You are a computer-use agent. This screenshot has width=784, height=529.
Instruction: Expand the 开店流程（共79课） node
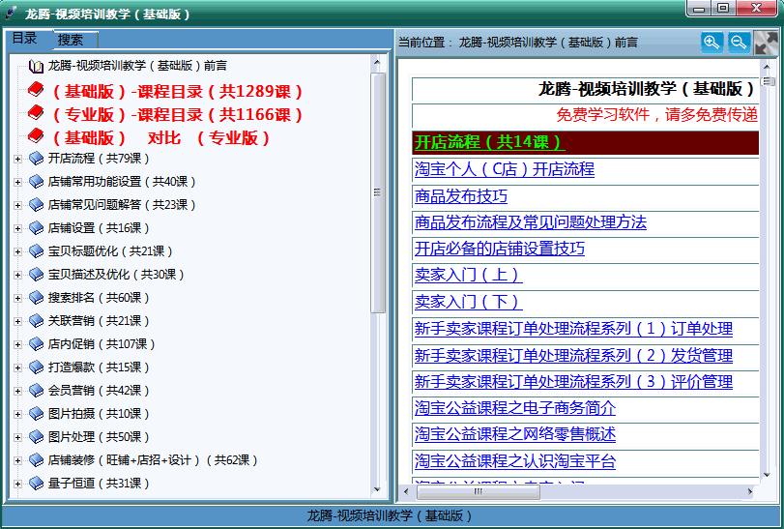pyautogui.click(x=18, y=159)
